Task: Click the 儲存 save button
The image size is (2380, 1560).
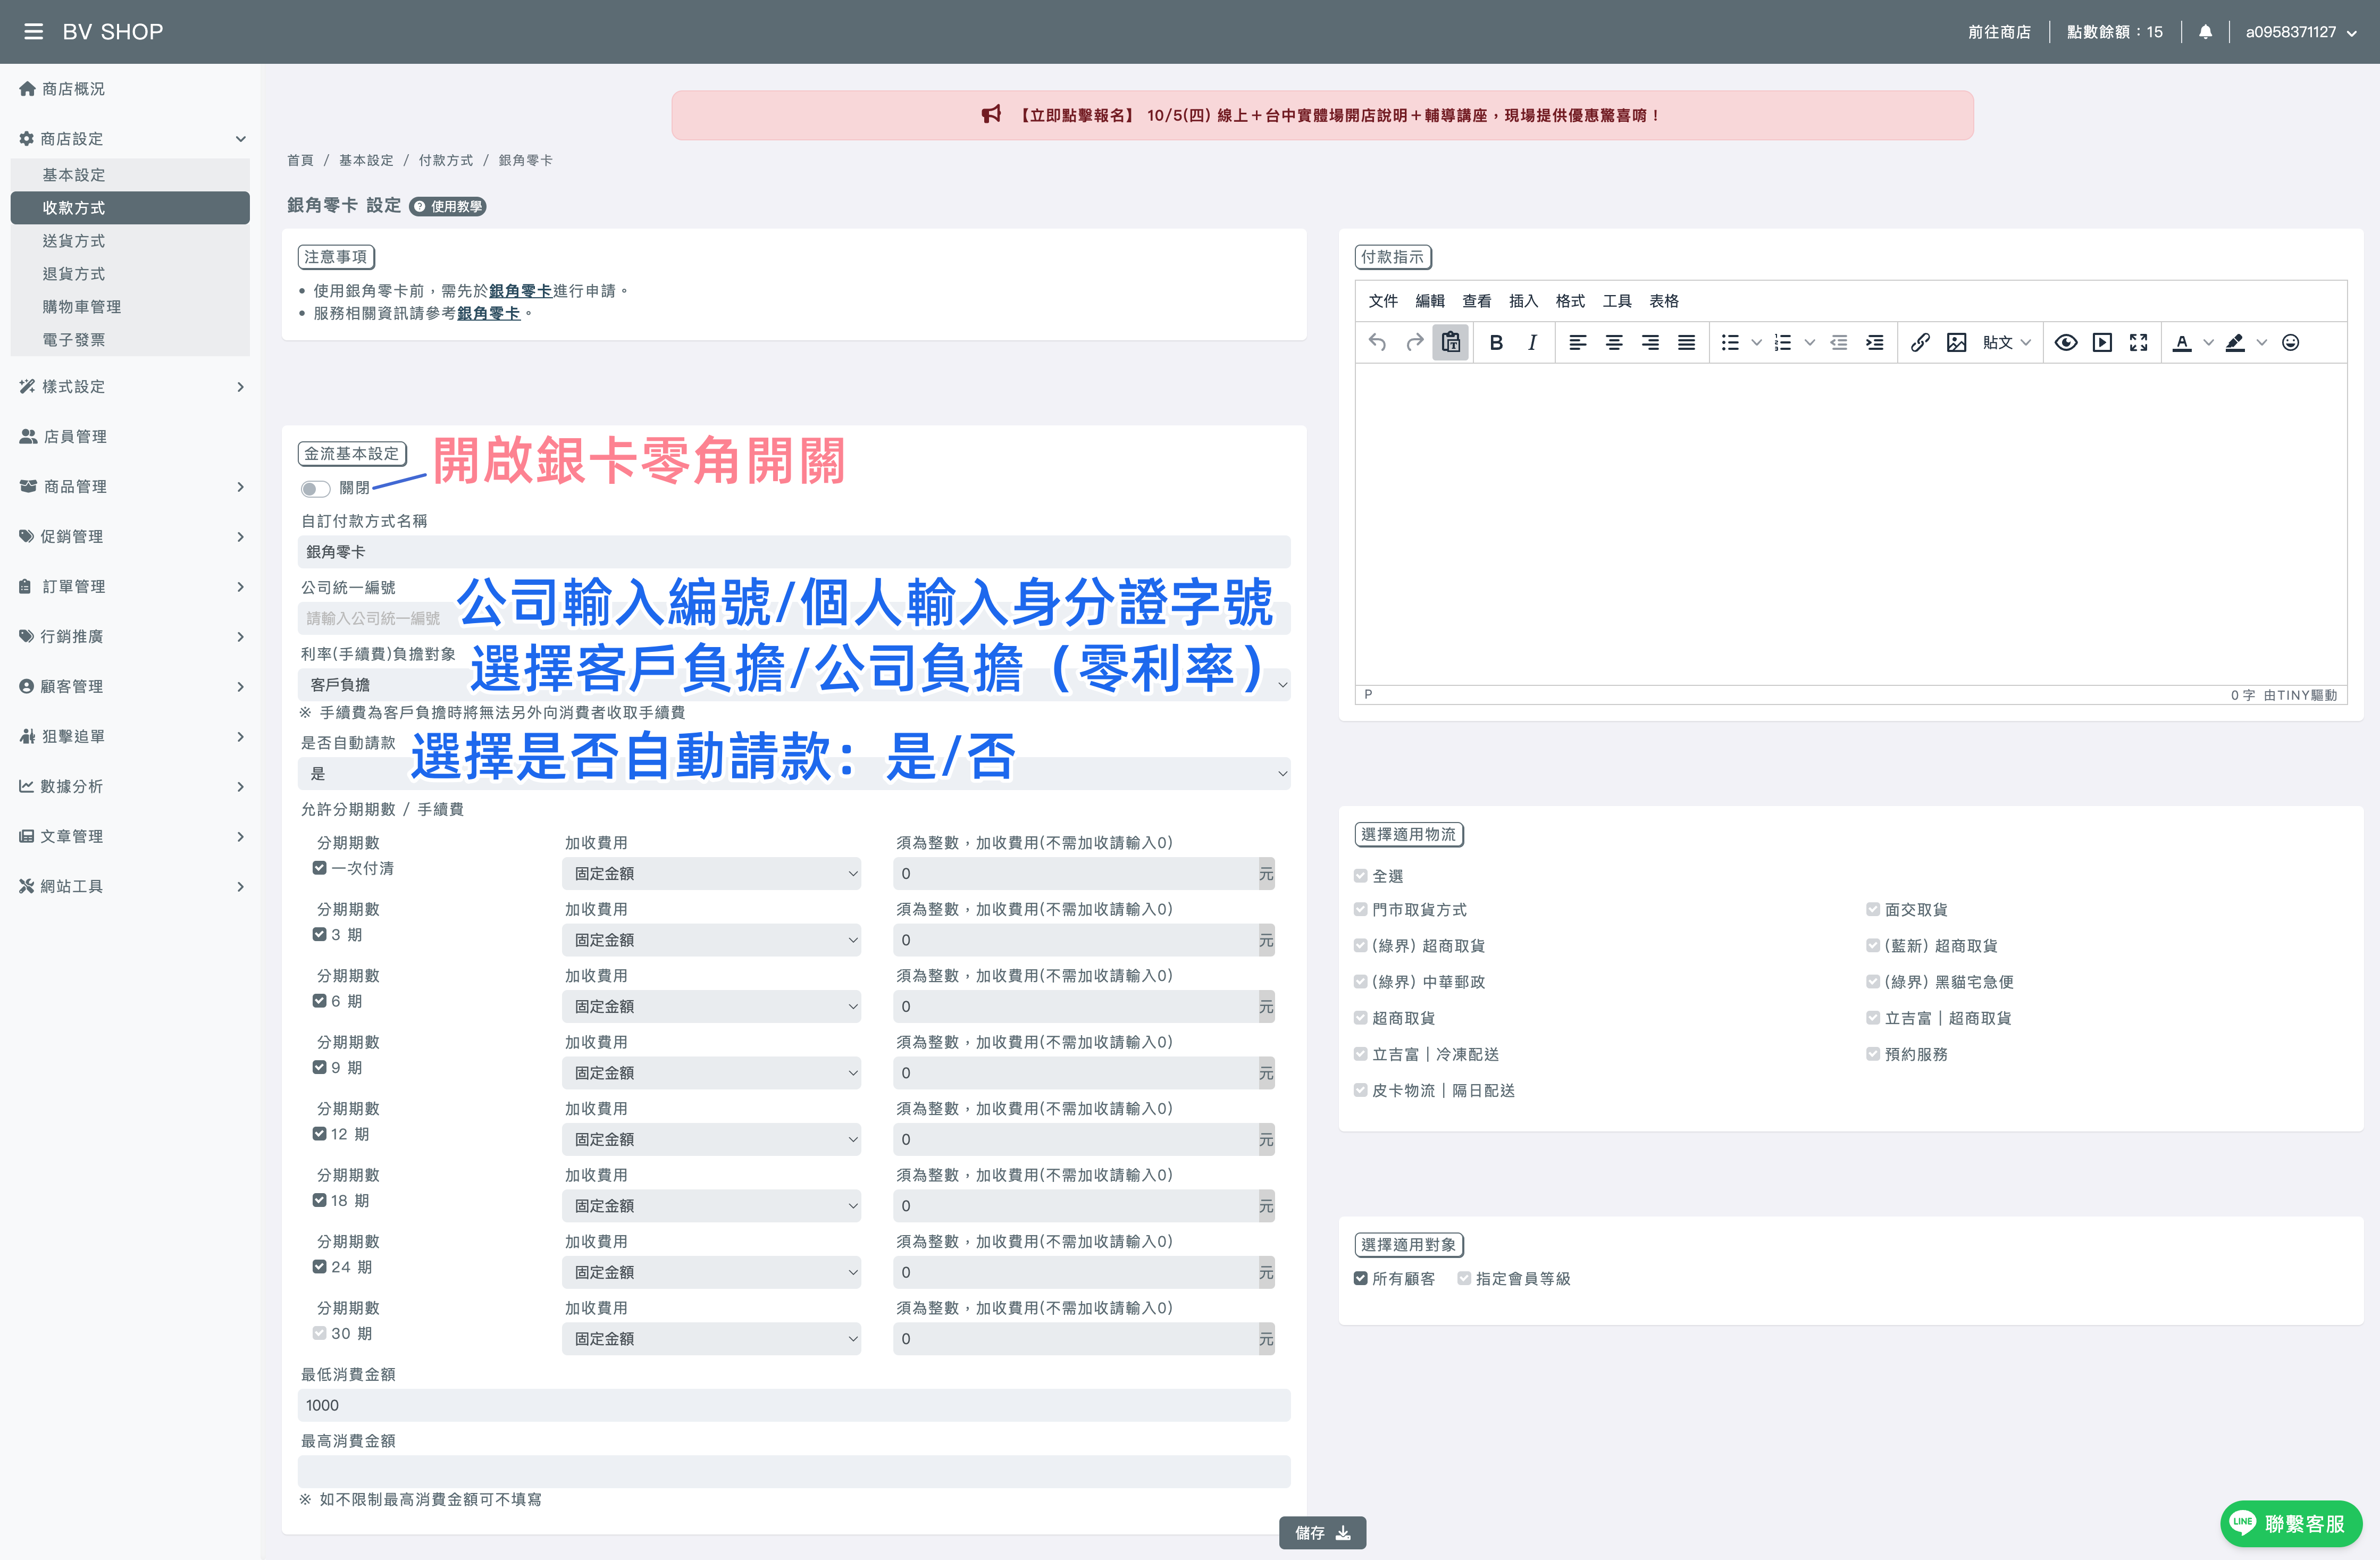Action: point(1322,1533)
